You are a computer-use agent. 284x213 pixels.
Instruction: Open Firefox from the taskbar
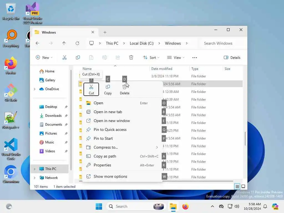tap(185, 206)
